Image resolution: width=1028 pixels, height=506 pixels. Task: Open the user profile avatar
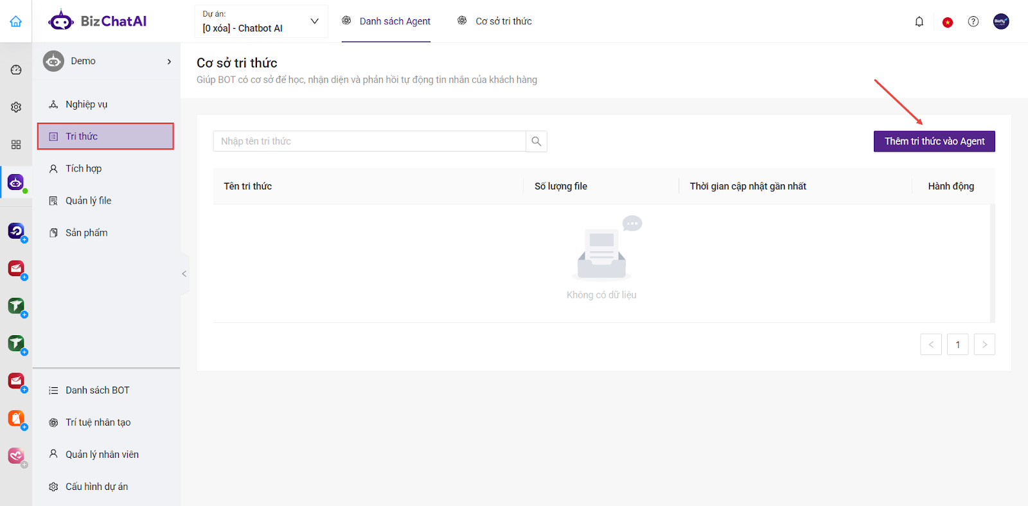pyautogui.click(x=1001, y=22)
